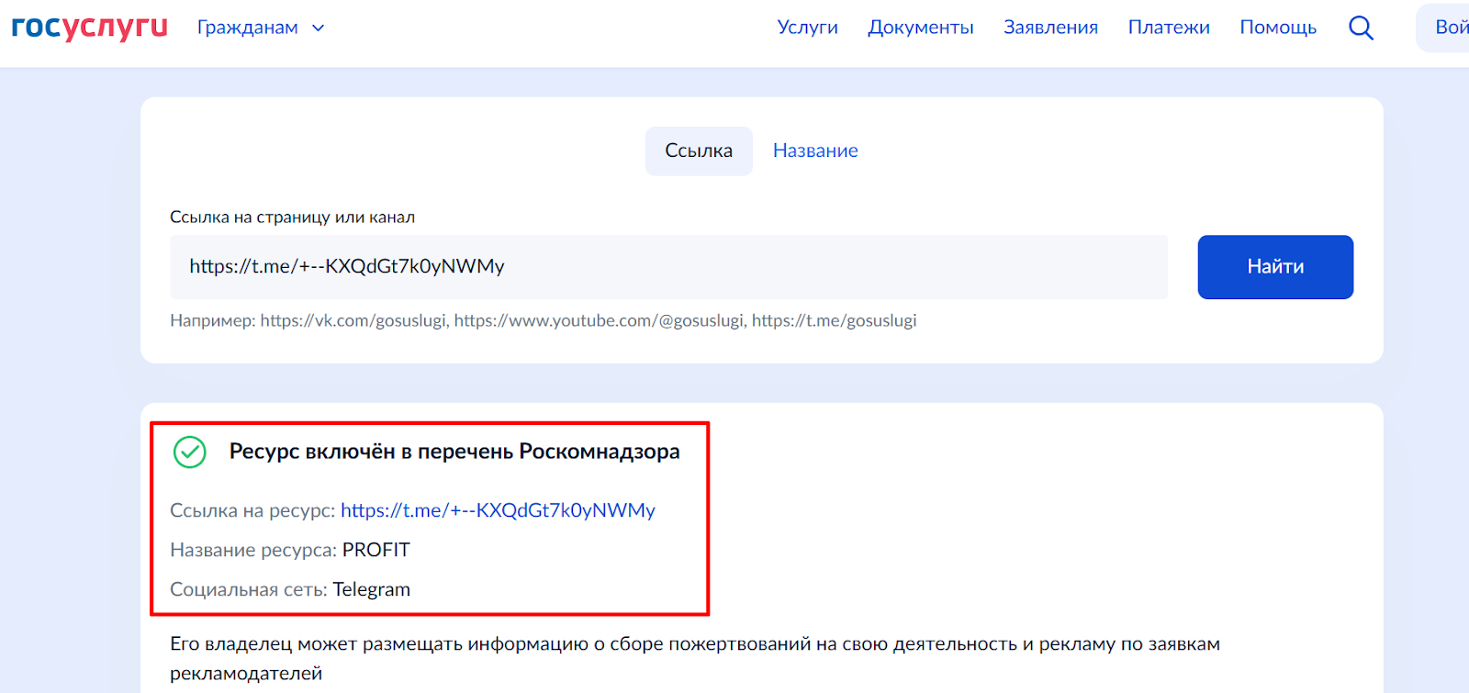Open the Госуслуги logo home page

(x=89, y=28)
